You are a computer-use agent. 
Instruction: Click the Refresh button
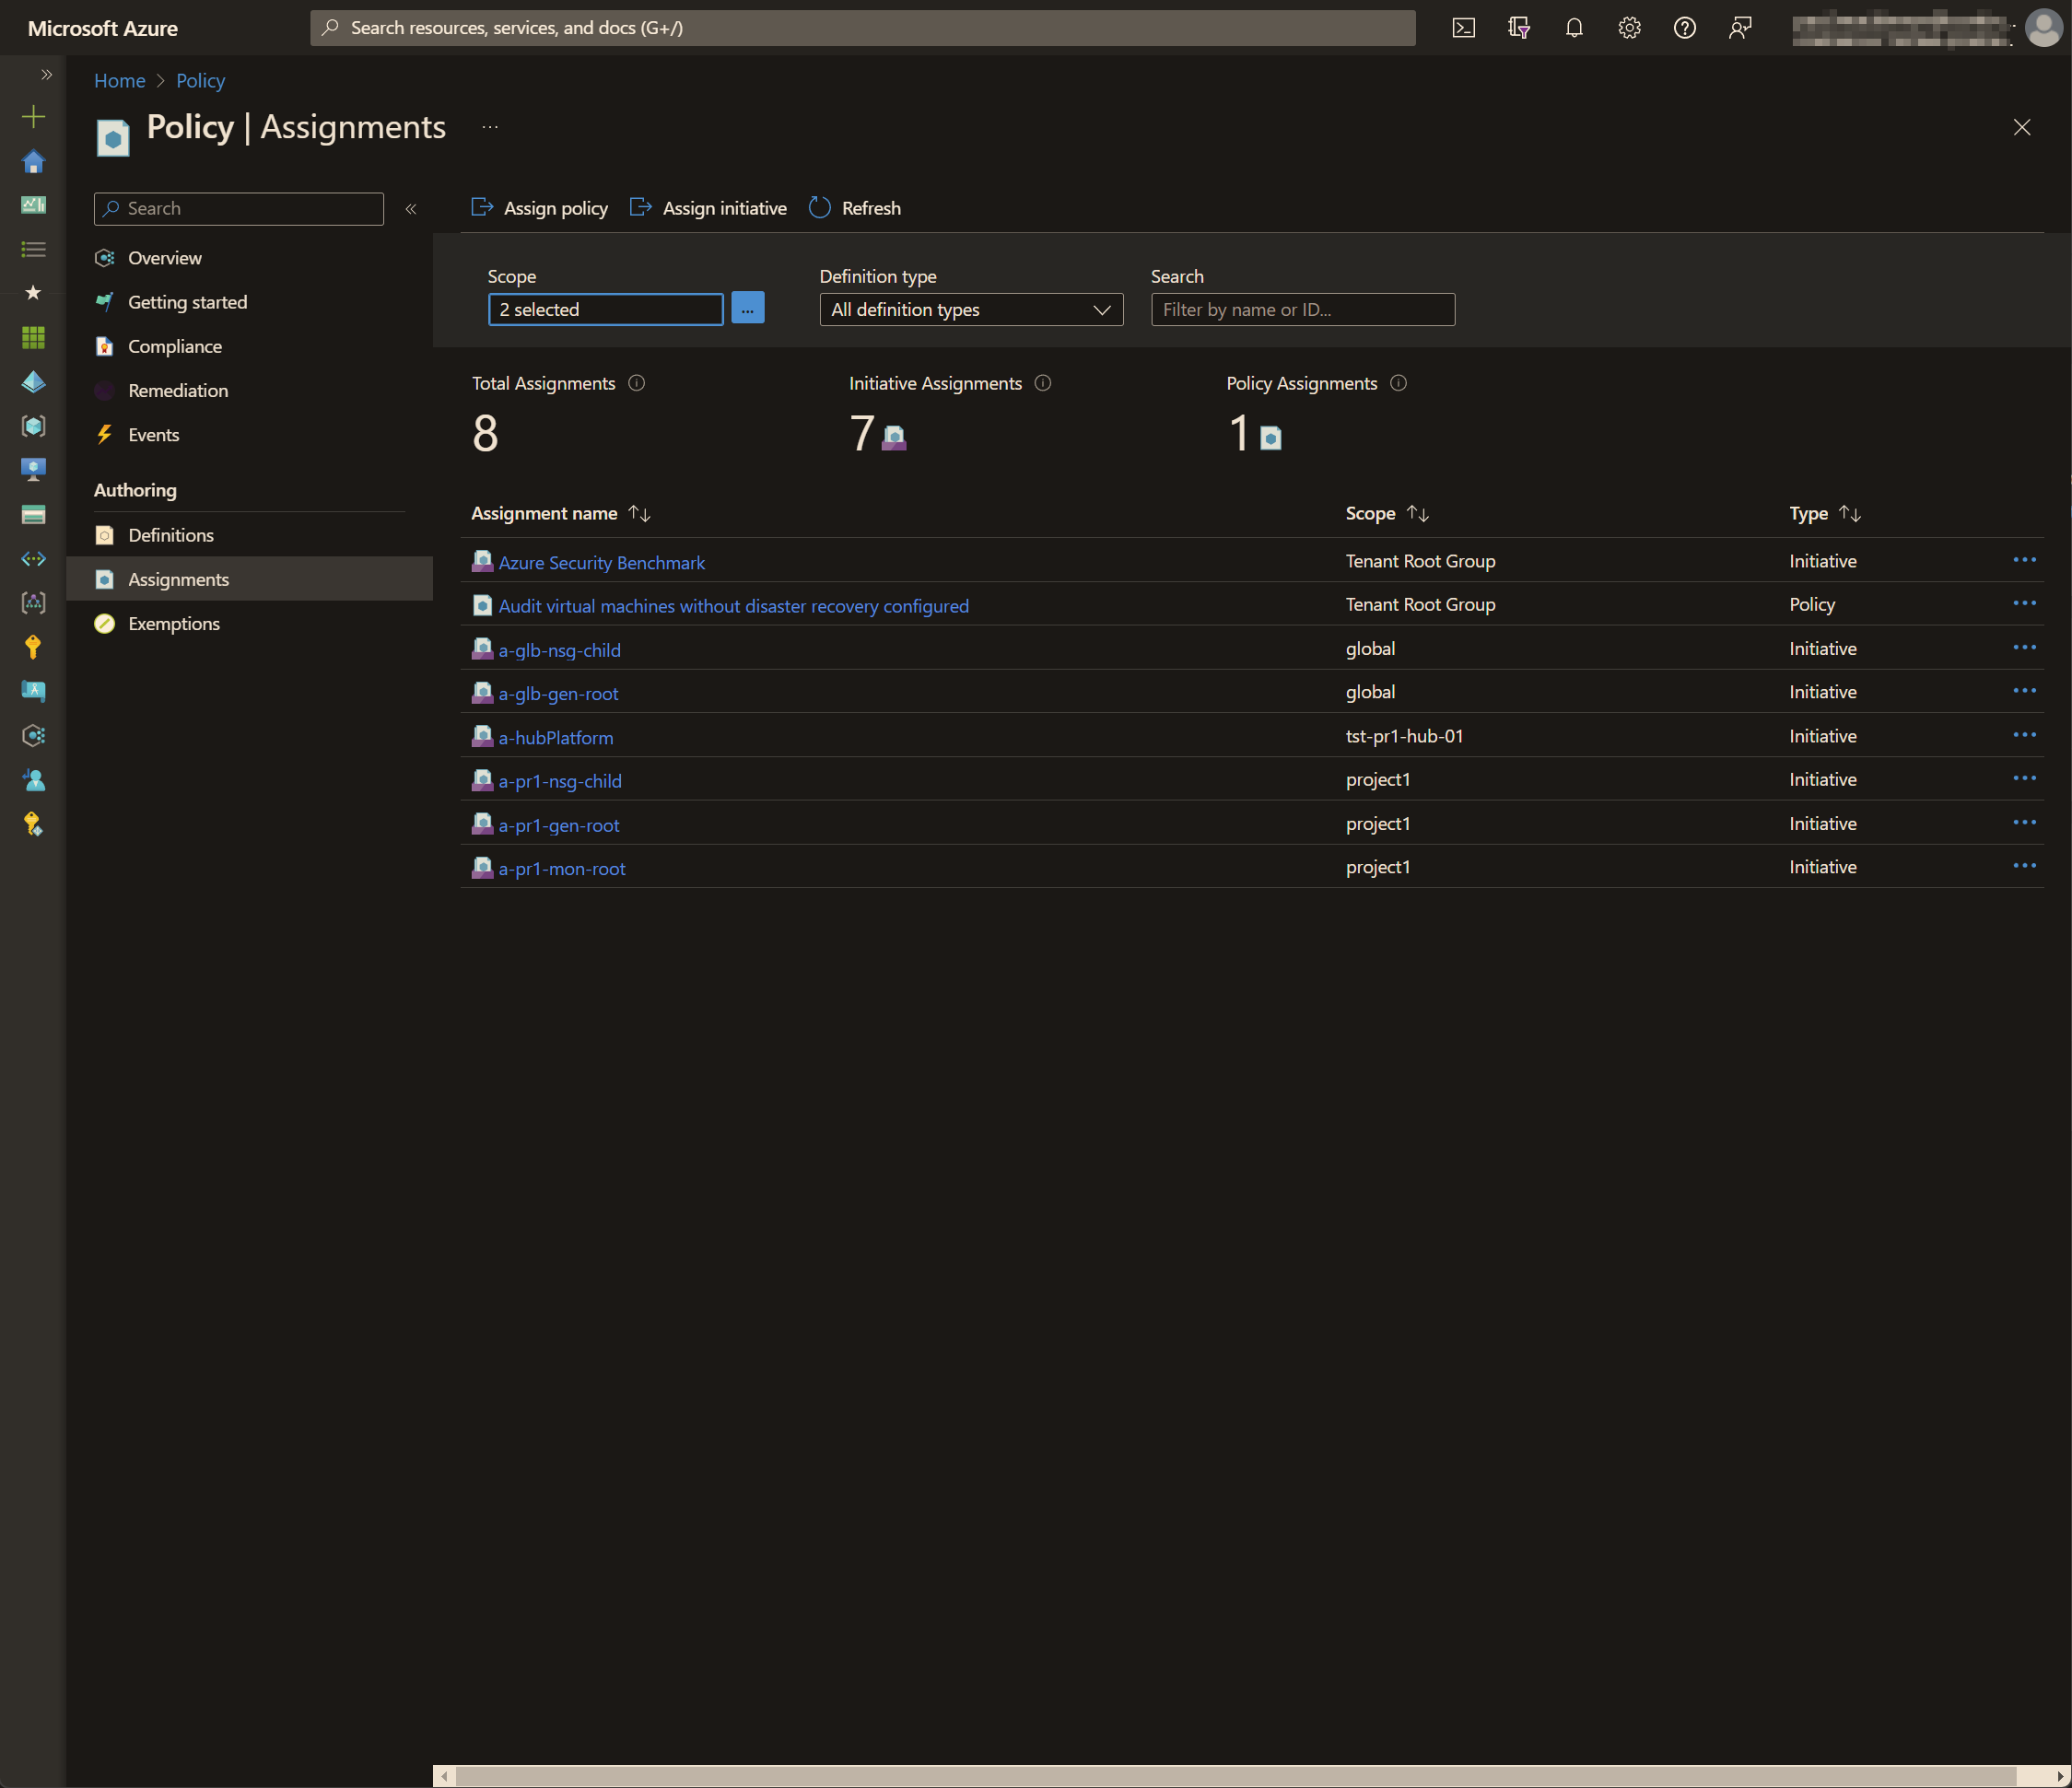click(x=855, y=208)
